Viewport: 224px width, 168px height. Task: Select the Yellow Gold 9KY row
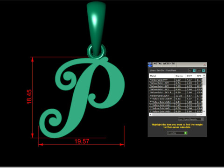[x=176, y=80]
